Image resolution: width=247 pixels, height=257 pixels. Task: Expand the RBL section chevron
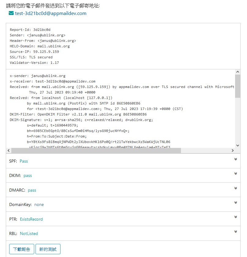[x=236, y=232]
